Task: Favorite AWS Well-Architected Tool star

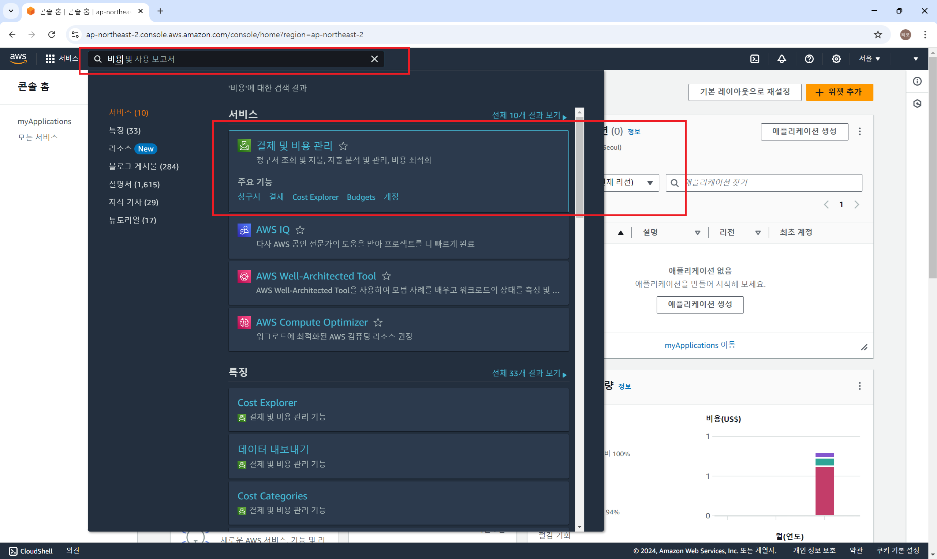Action: coord(386,276)
